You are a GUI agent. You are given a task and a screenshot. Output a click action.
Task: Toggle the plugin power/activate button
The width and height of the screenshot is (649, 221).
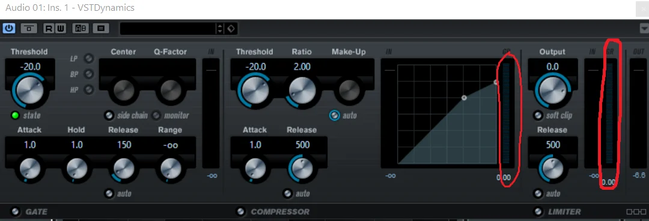tap(8, 29)
